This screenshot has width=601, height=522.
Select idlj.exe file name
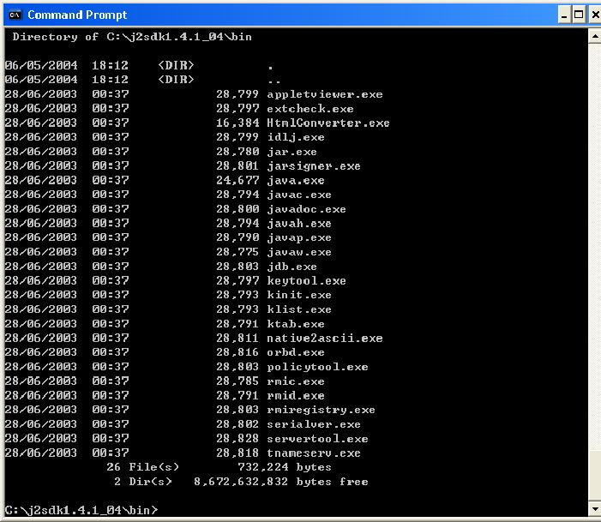[296, 137]
